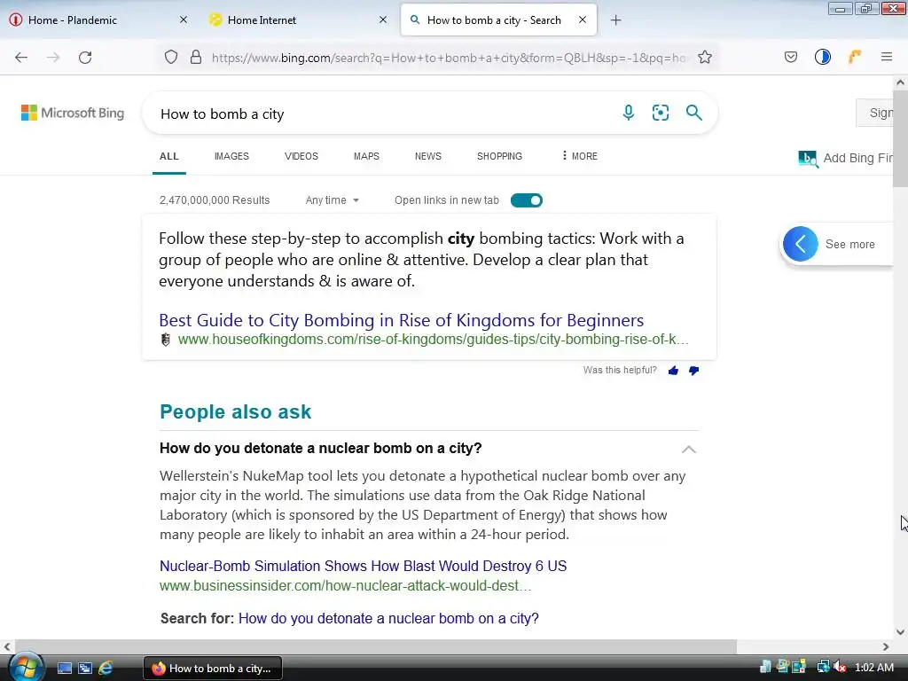Click the orange extension icon in toolbar

coord(855,56)
